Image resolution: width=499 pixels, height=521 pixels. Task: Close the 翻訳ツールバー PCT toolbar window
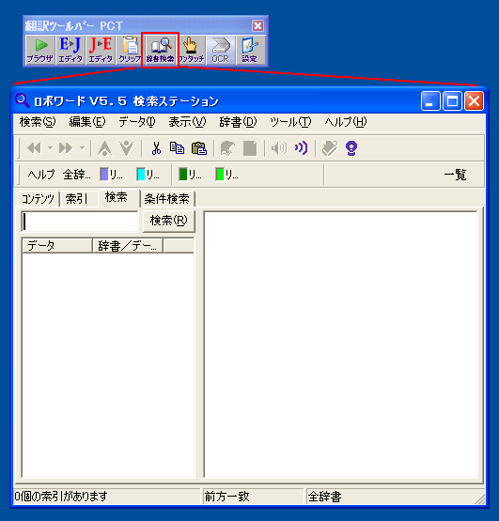(257, 26)
